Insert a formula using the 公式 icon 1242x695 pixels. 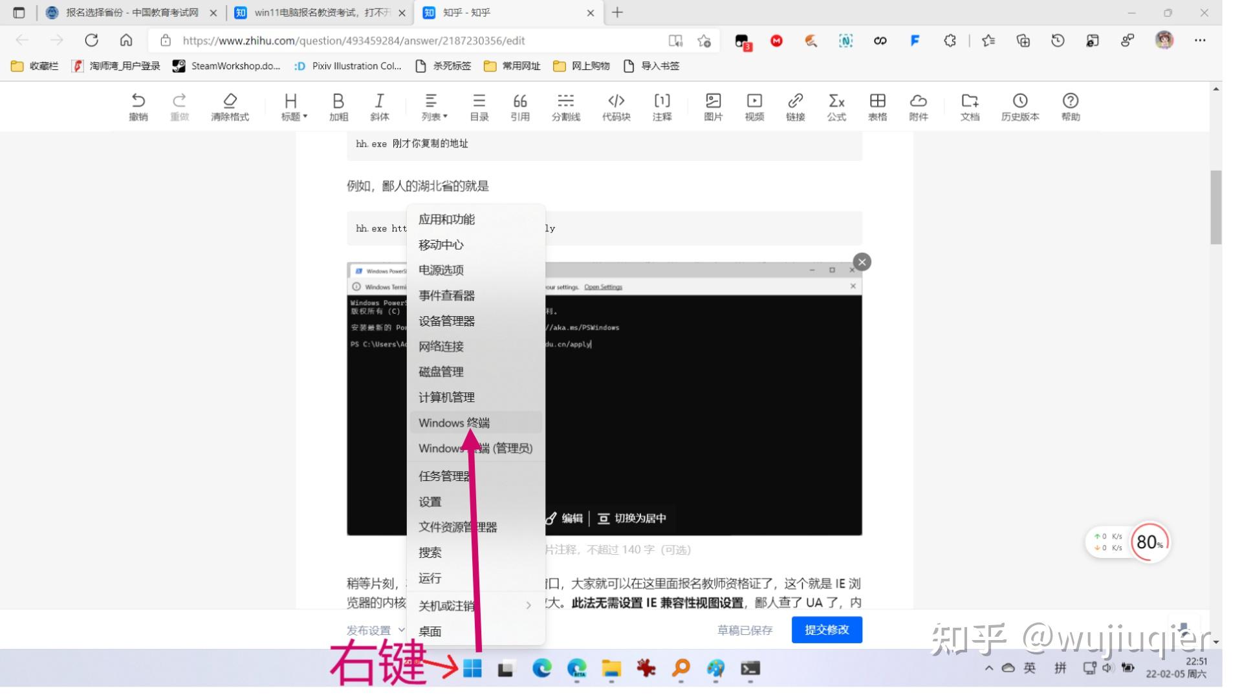(836, 107)
